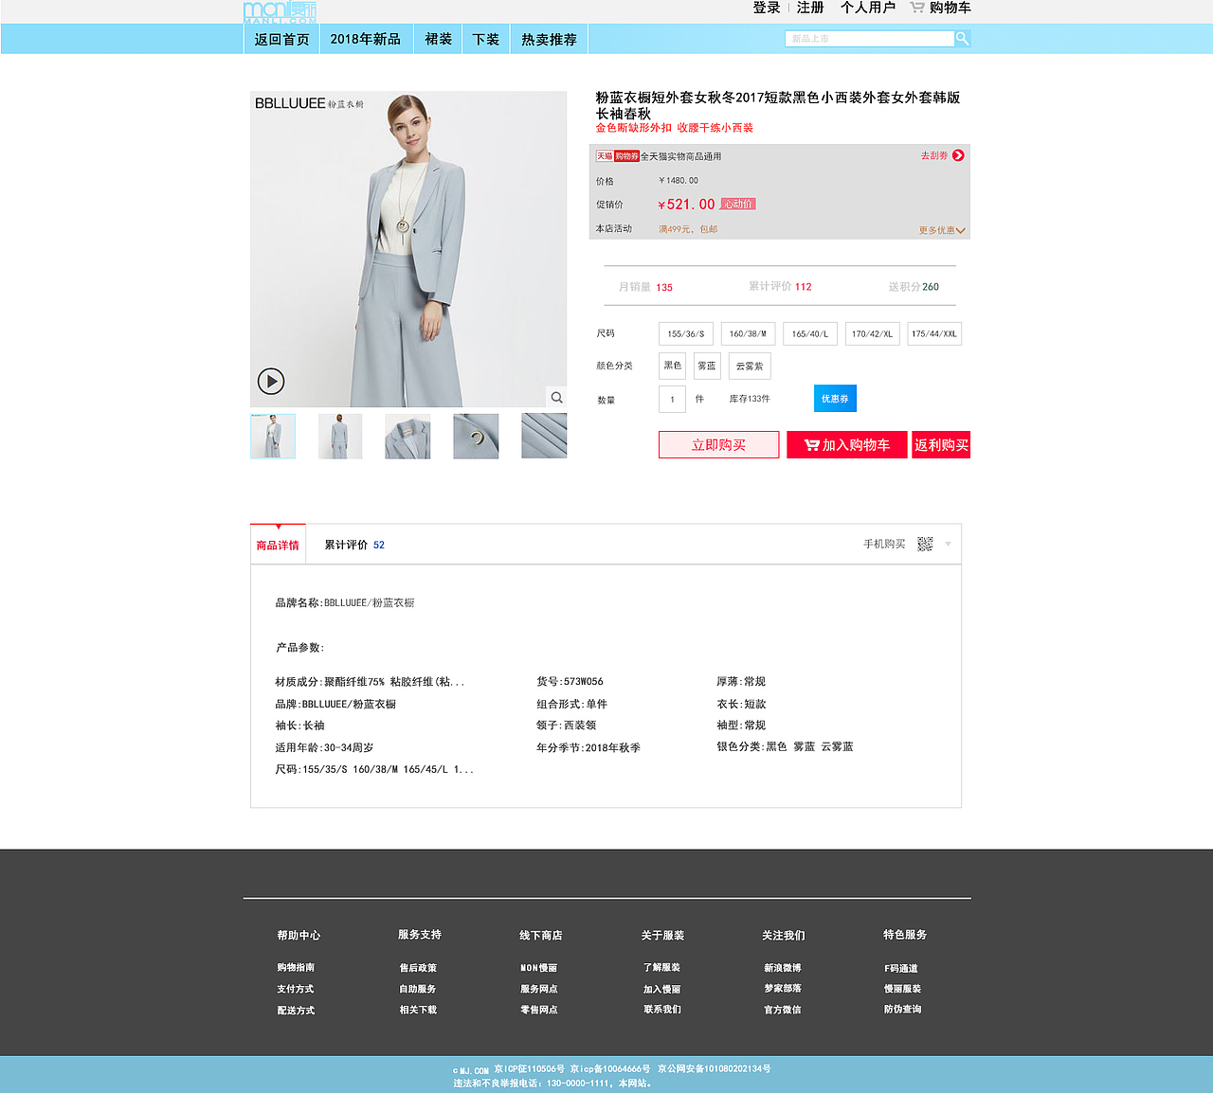Screen dimensions: 1213x1093
Task: Click 送积分 260 text
Action: point(914,287)
